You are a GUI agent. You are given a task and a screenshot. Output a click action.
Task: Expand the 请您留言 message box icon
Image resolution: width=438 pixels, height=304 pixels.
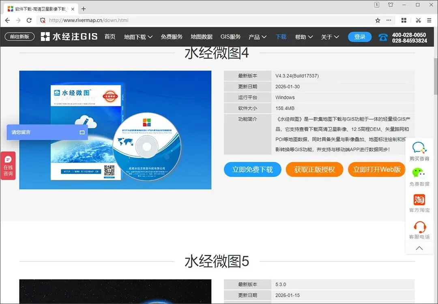[x=82, y=132]
